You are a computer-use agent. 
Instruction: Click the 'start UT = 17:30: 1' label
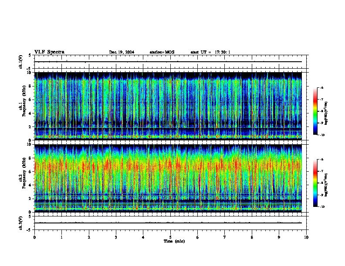(x=210, y=52)
